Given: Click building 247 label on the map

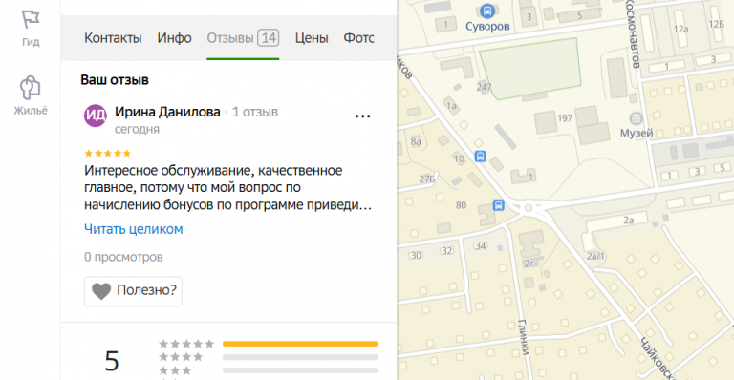Looking at the screenshot, I should 484,87.
